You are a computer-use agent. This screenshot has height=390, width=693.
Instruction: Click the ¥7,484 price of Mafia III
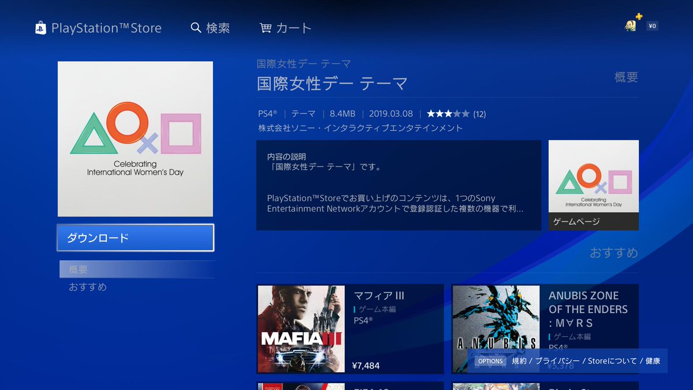pos(366,365)
